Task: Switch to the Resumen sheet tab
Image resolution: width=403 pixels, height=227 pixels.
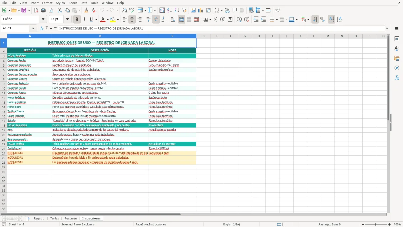Action: pos(71,219)
